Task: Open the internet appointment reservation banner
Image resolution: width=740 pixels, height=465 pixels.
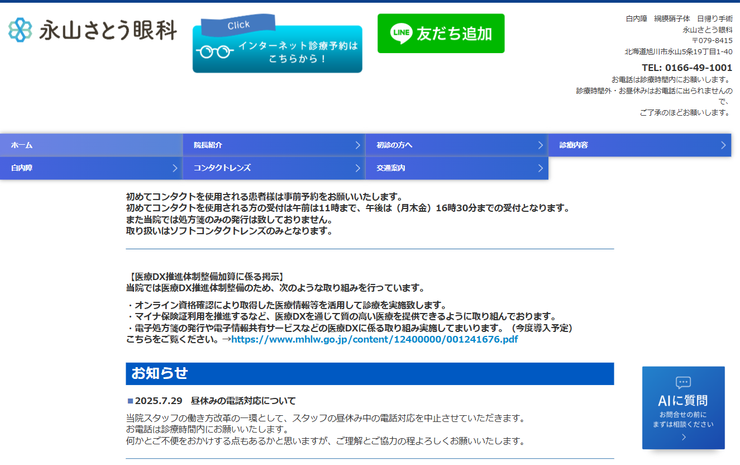Action: point(278,44)
